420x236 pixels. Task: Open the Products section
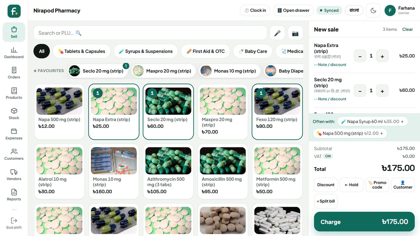pyautogui.click(x=14, y=93)
